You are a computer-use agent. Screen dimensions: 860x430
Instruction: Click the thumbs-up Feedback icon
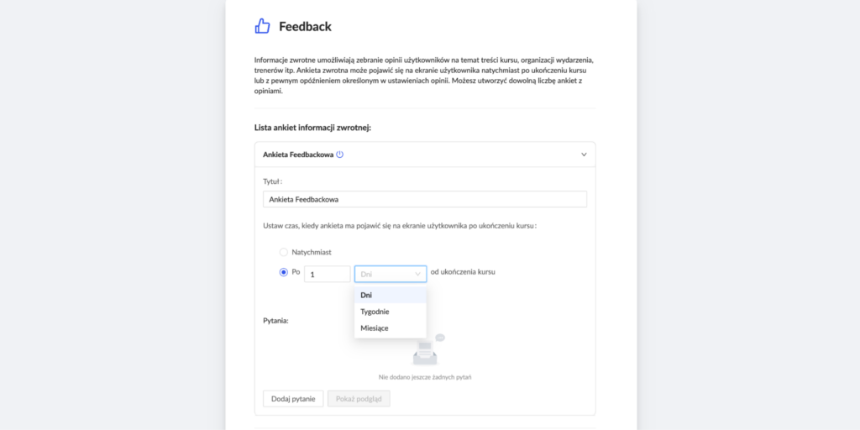pos(263,26)
